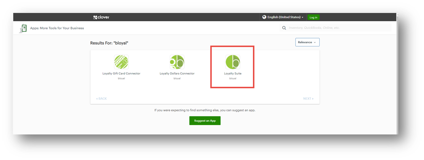Viewport: 424px width, 160px height.
Task: Open the Loyalty Suite app icon
Action: click(x=233, y=62)
